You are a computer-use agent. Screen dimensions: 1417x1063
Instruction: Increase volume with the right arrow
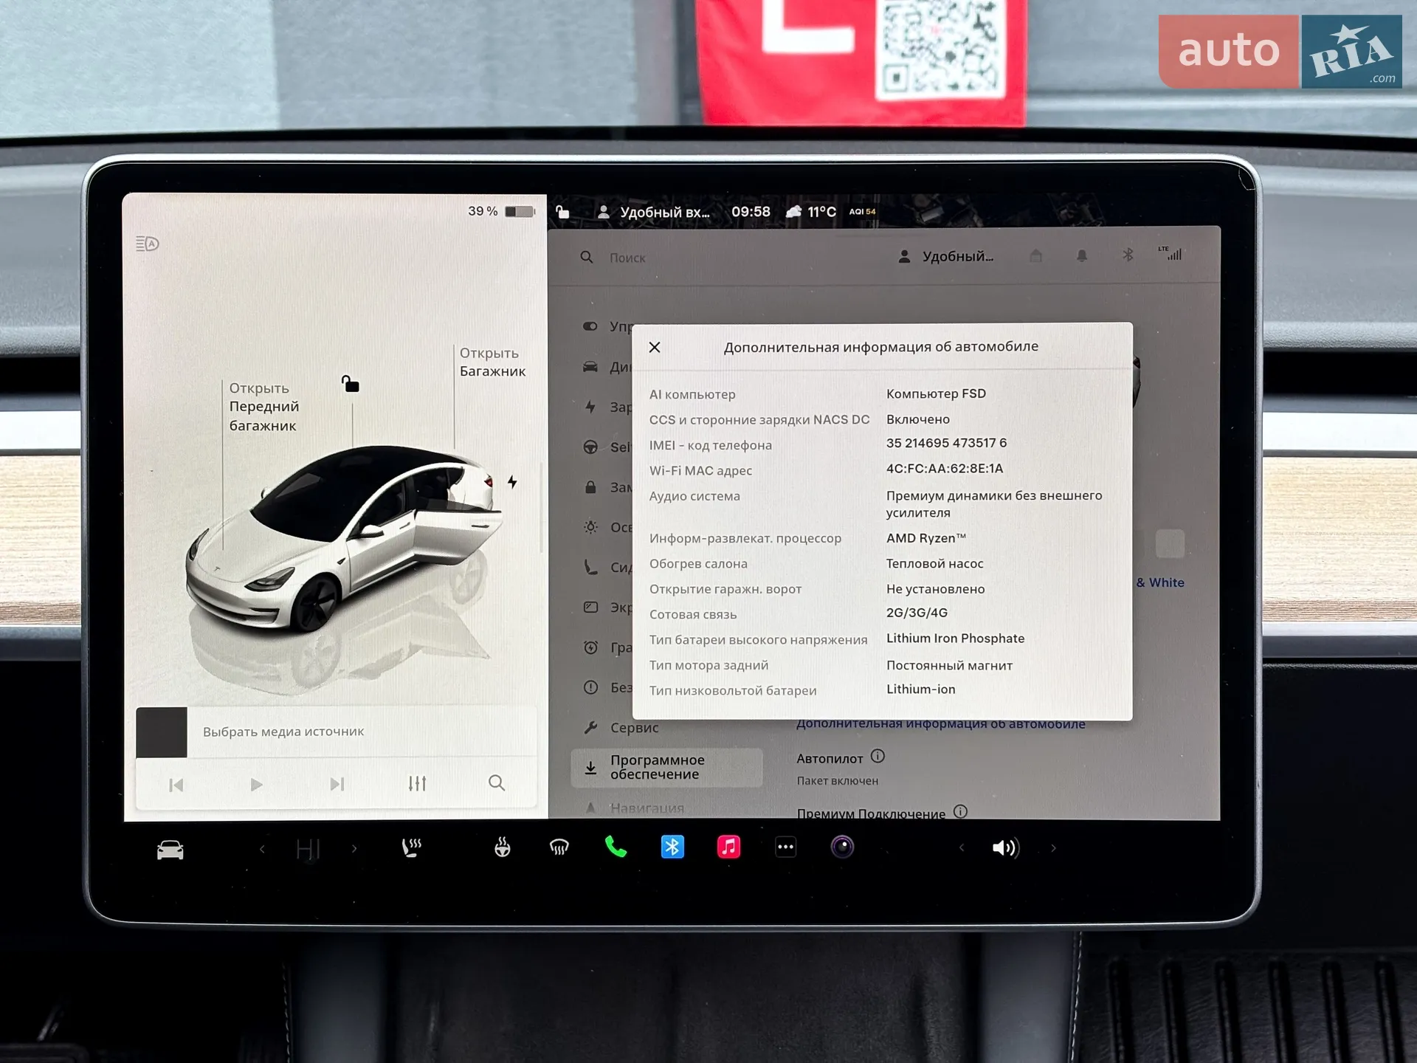(1053, 848)
